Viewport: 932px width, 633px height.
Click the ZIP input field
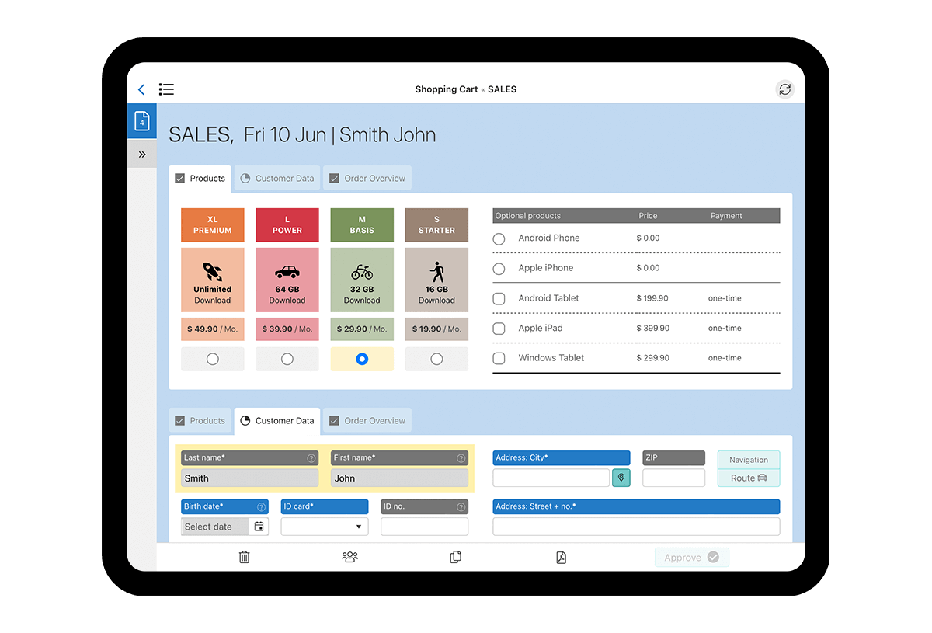[674, 478]
